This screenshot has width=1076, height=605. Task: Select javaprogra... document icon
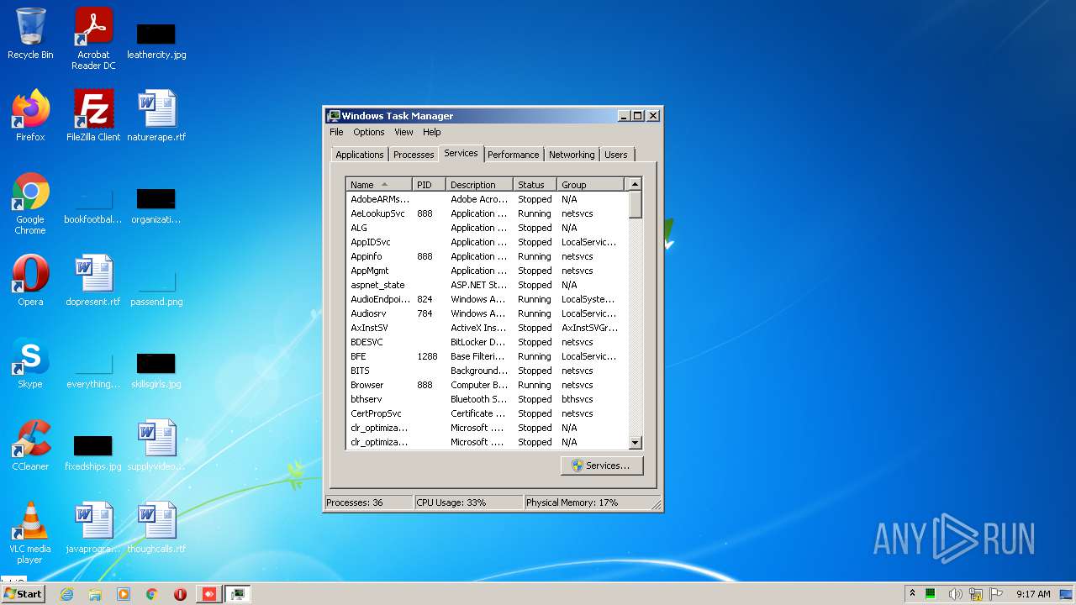click(x=93, y=528)
